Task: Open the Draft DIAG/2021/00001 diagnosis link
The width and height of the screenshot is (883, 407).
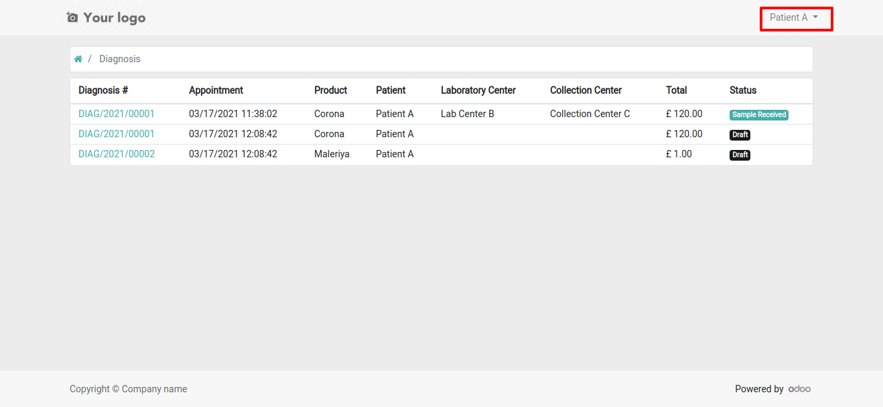Action: point(117,134)
